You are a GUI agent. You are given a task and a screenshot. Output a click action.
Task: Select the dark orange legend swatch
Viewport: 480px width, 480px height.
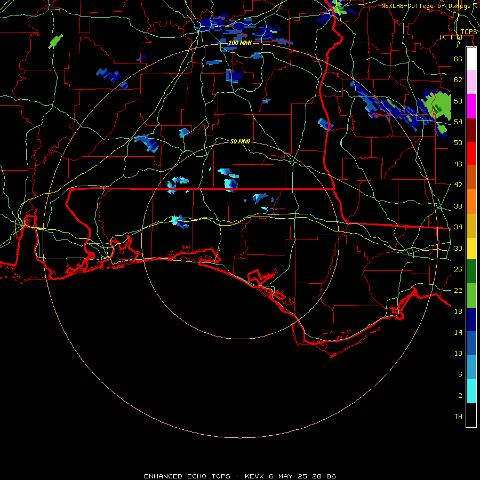(x=471, y=178)
